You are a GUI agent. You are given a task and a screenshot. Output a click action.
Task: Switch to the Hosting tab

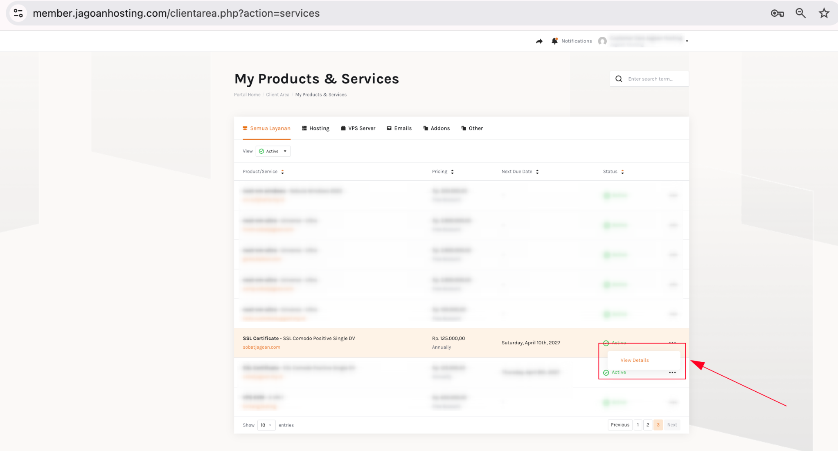pos(315,128)
